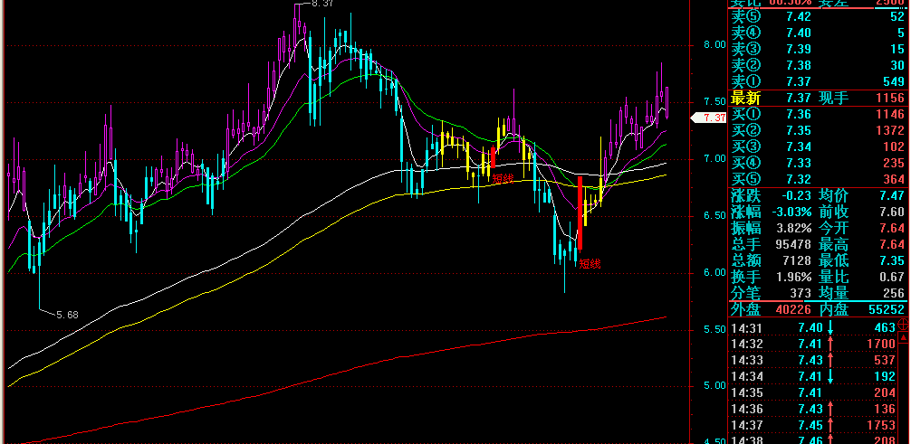The image size is (911, 444).
Task: Click the small red candlestick near 7.00
Action: tap(494, 158)
